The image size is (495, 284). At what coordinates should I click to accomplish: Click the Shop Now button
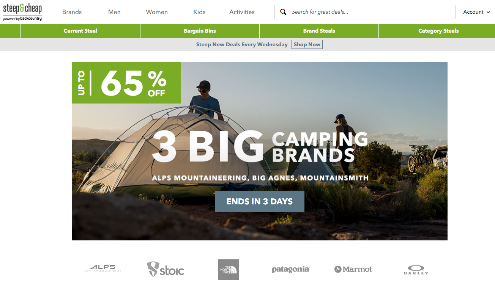307,44
